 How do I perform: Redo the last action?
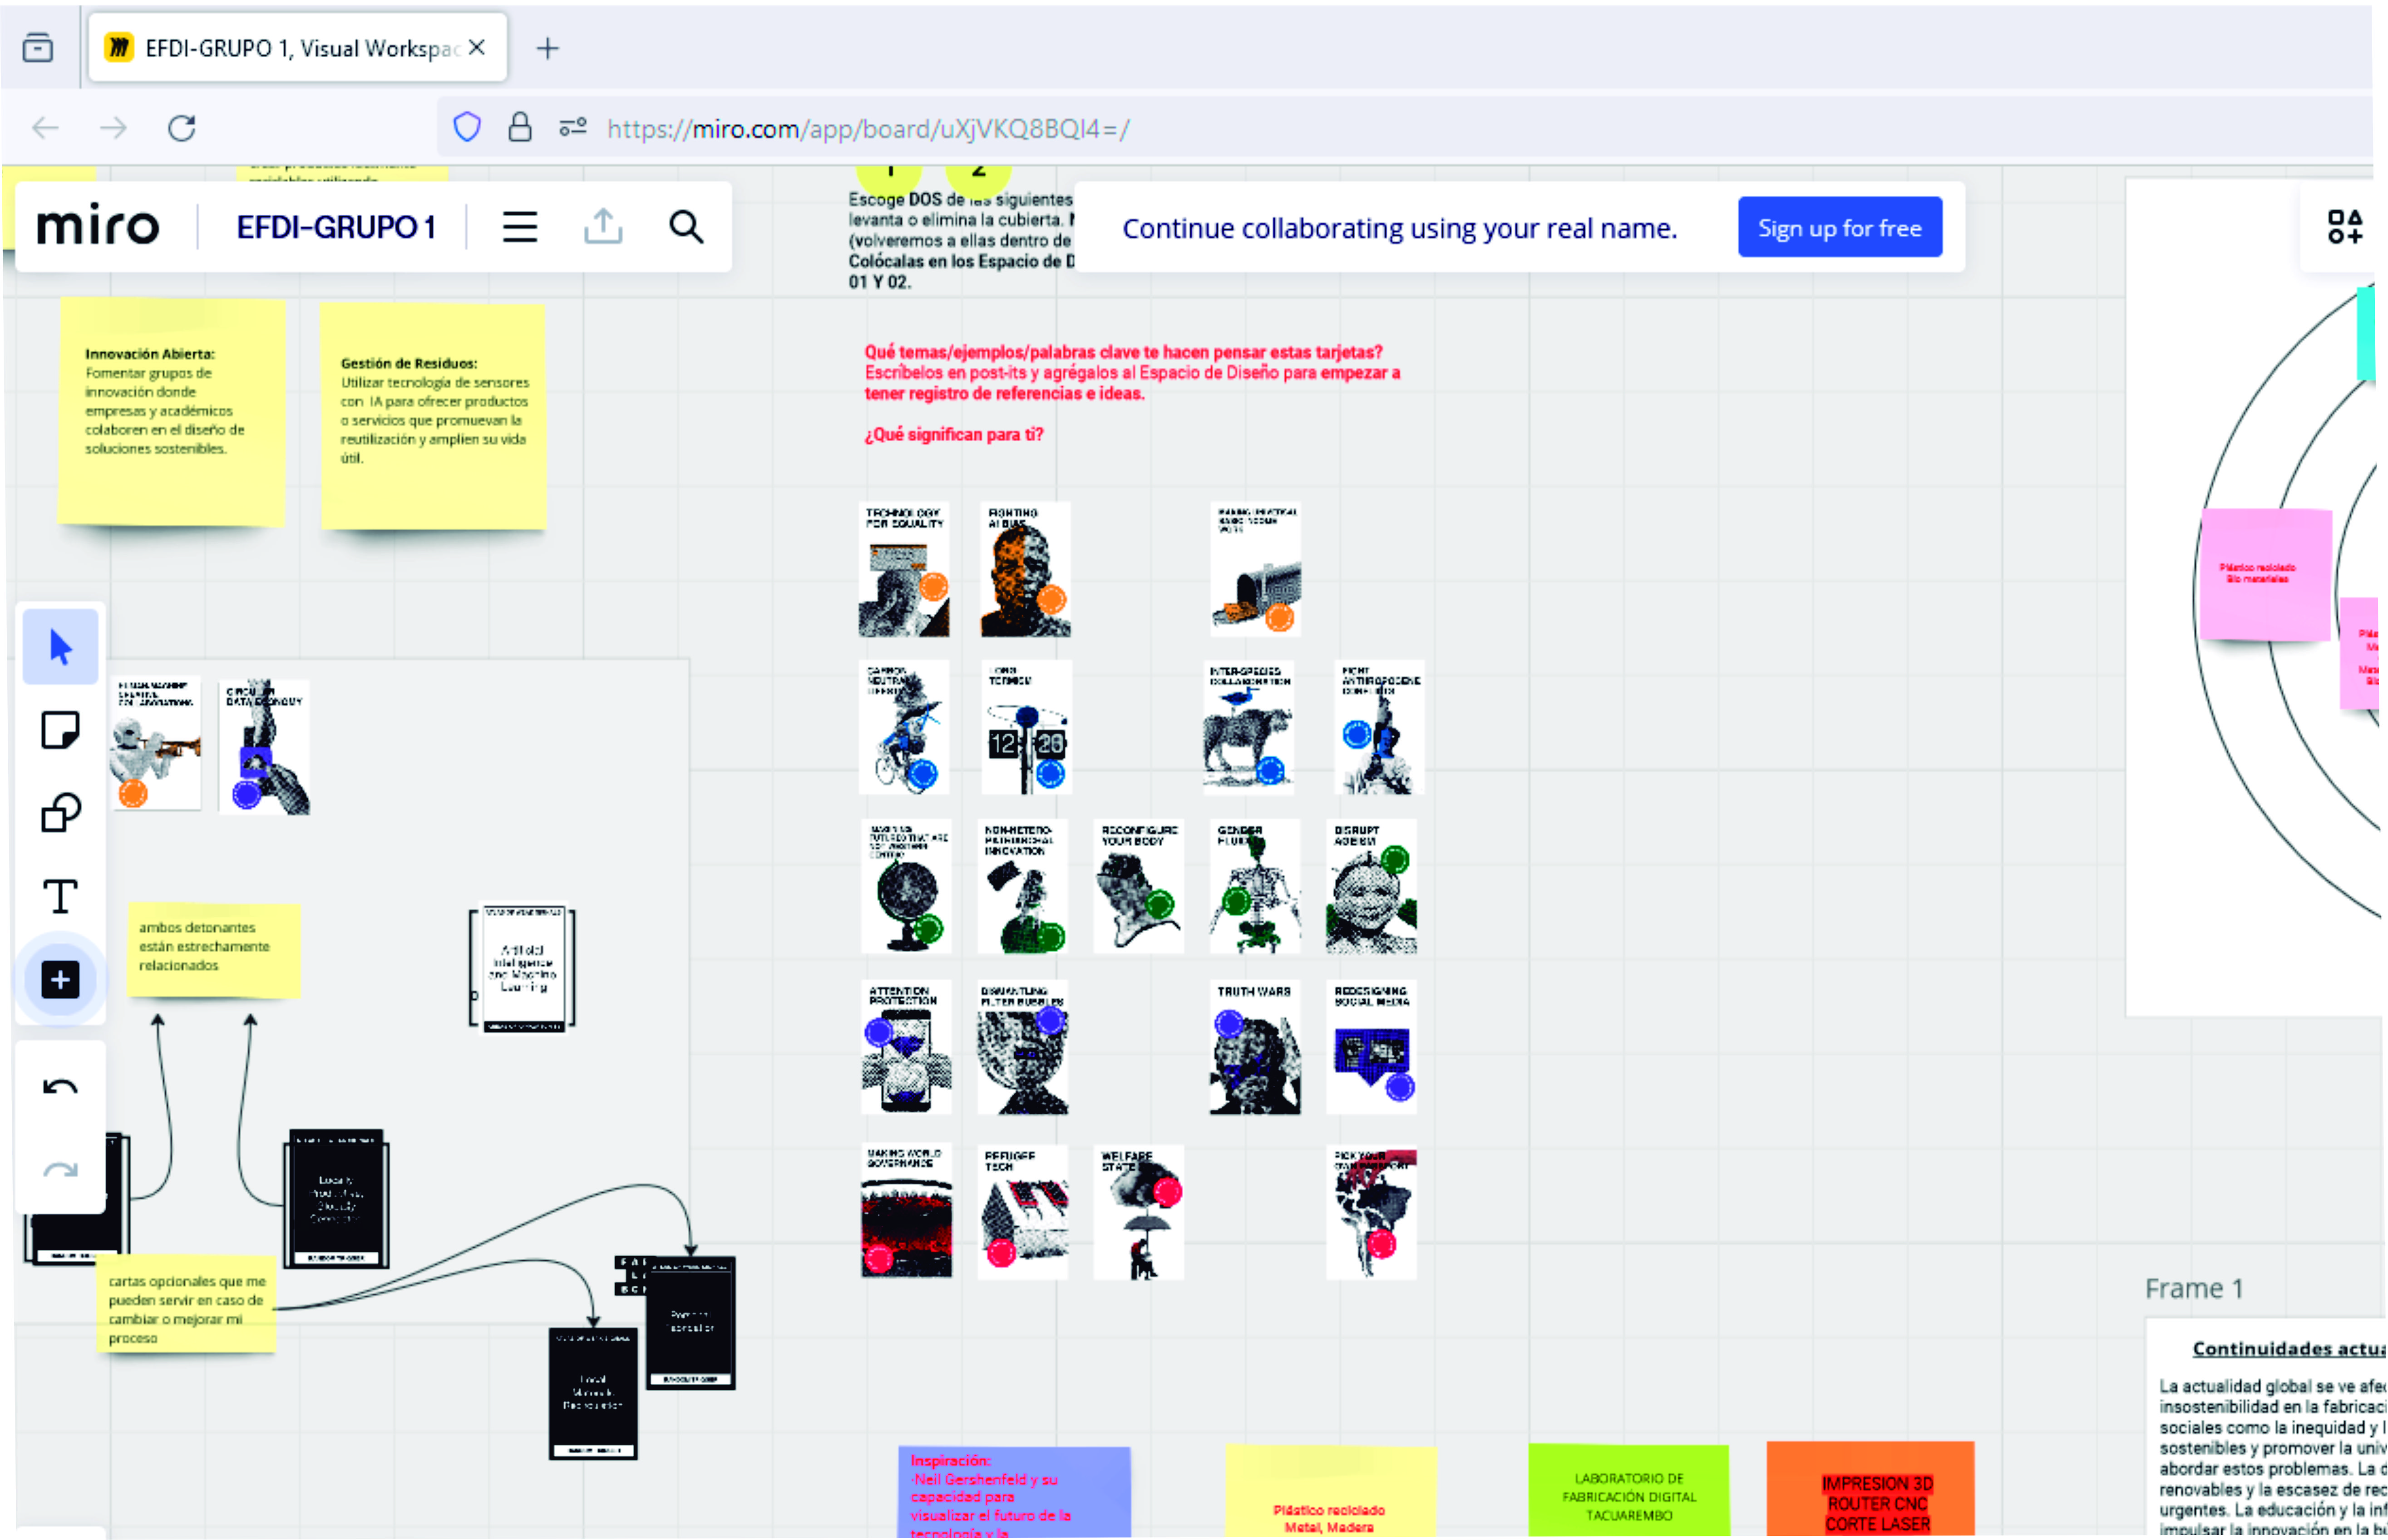coord(60,1169)
